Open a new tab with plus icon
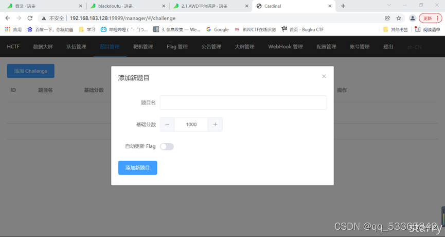Screen dimensions: 445x237 pos(343,6)
